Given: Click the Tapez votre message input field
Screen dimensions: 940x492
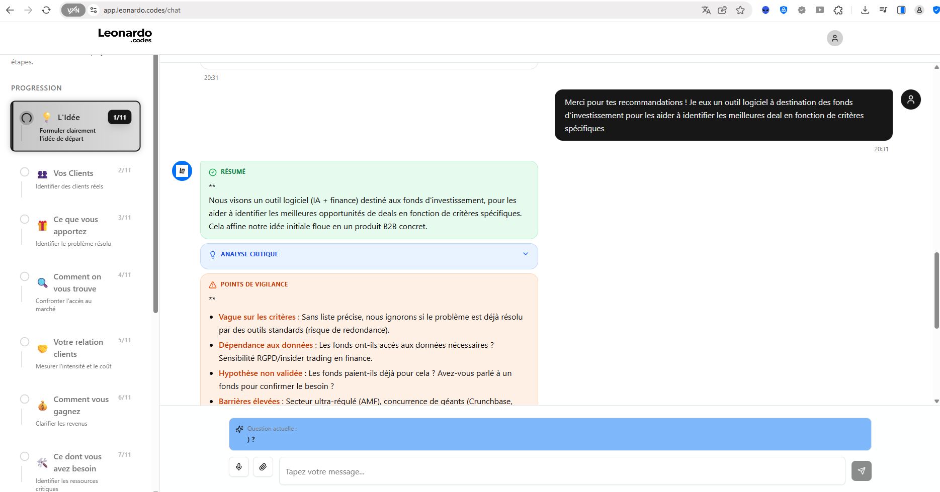Looking at the screenshot, I should [x=562, y=471].
